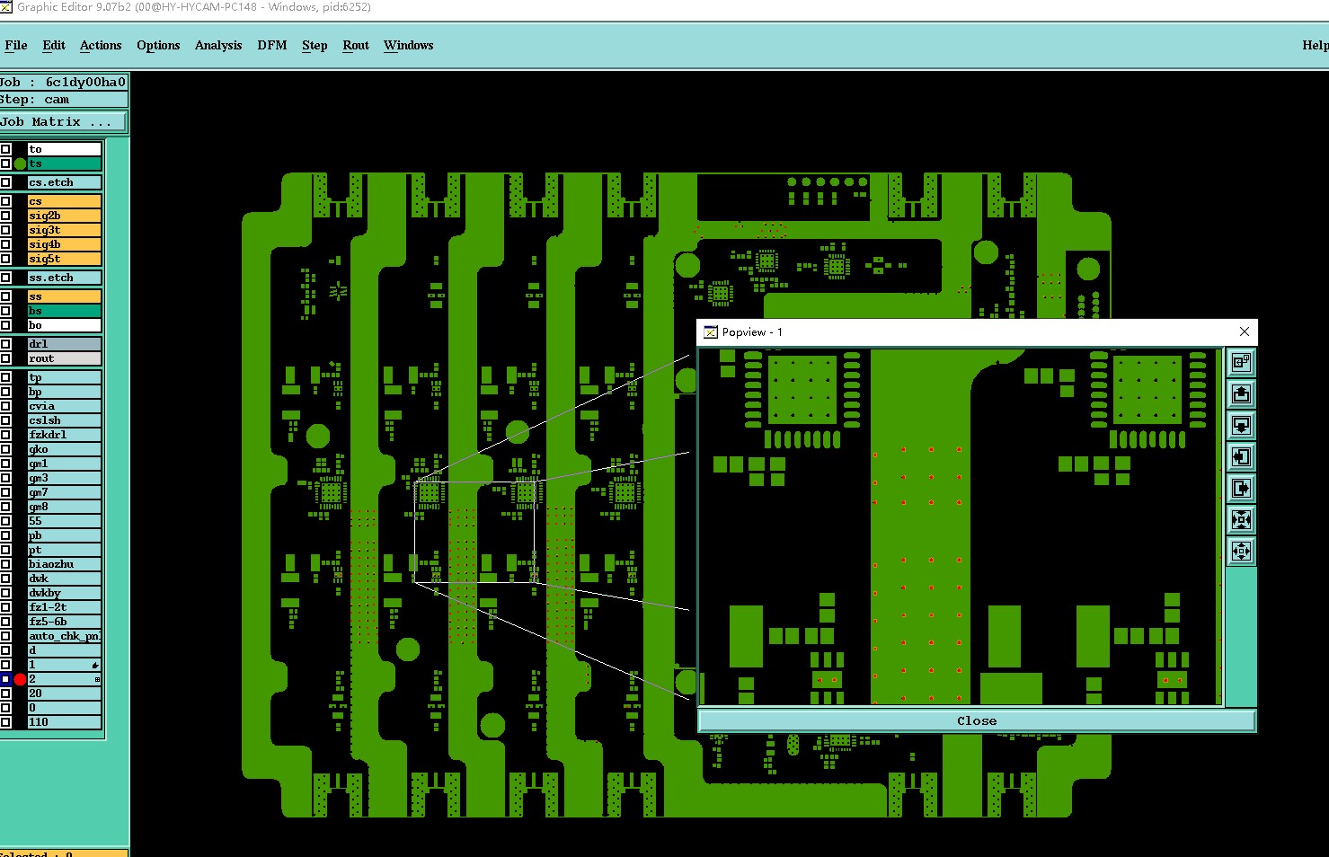The image size is (1329, 857).
Task: Select the gm1 layer name
Action: [x=64, y=464]
